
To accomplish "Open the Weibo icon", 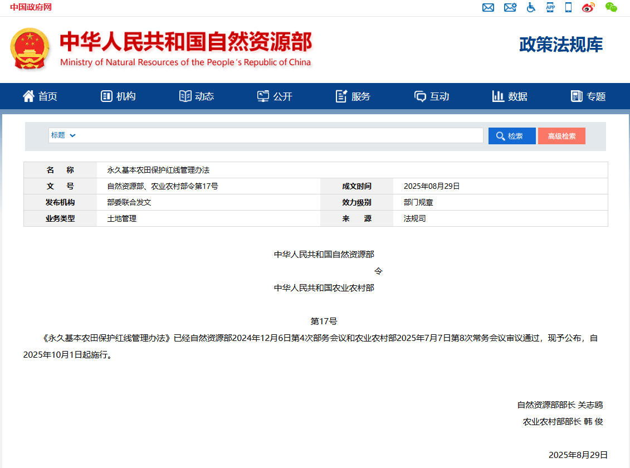I will (588, 7).
